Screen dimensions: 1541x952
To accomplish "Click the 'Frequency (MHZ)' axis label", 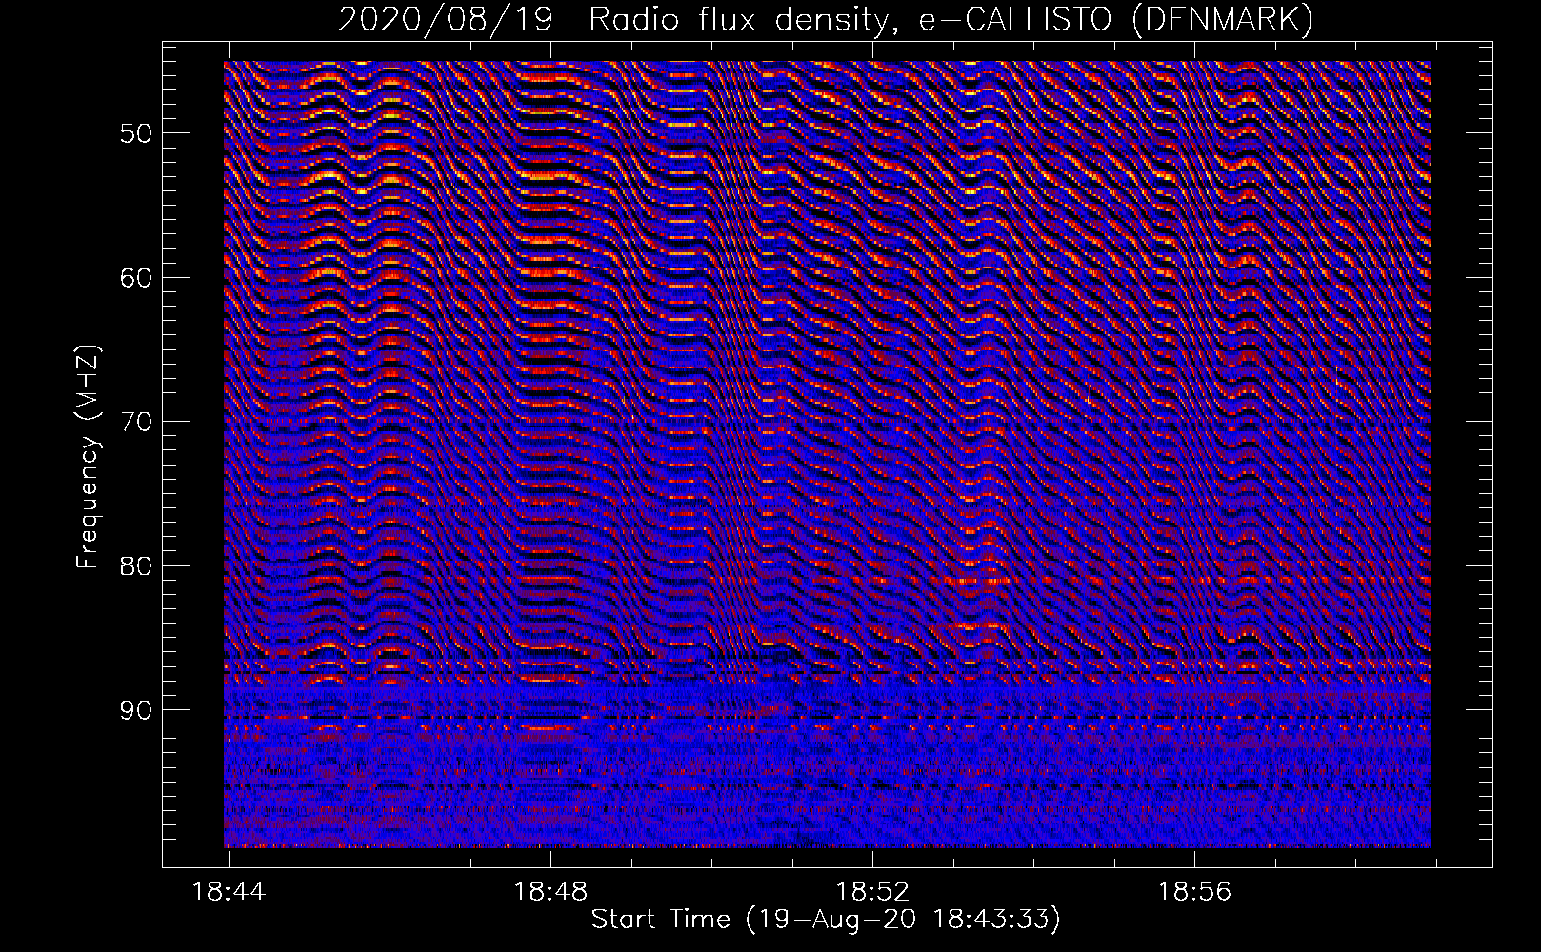I will tap(88, 457).
